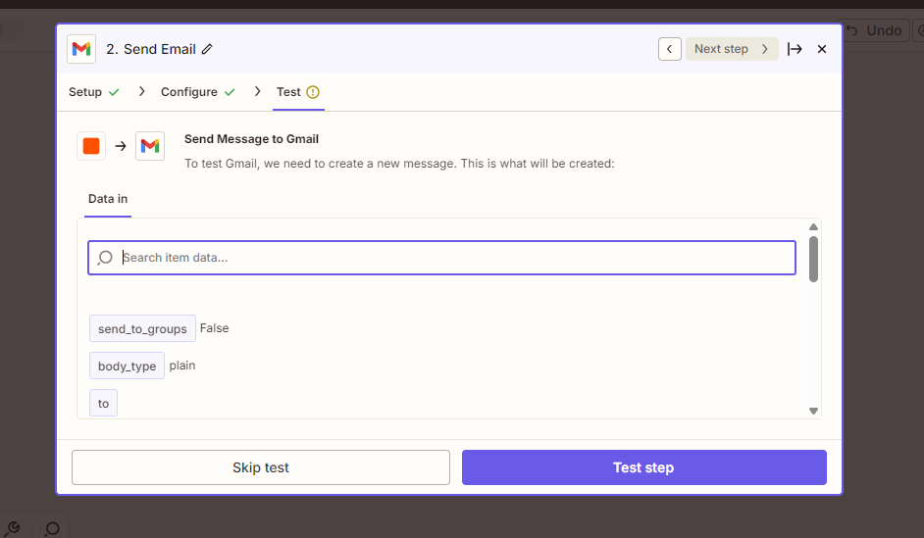Go to previous step with left chevron
The image size is (924, 538).
click(669, 49)
